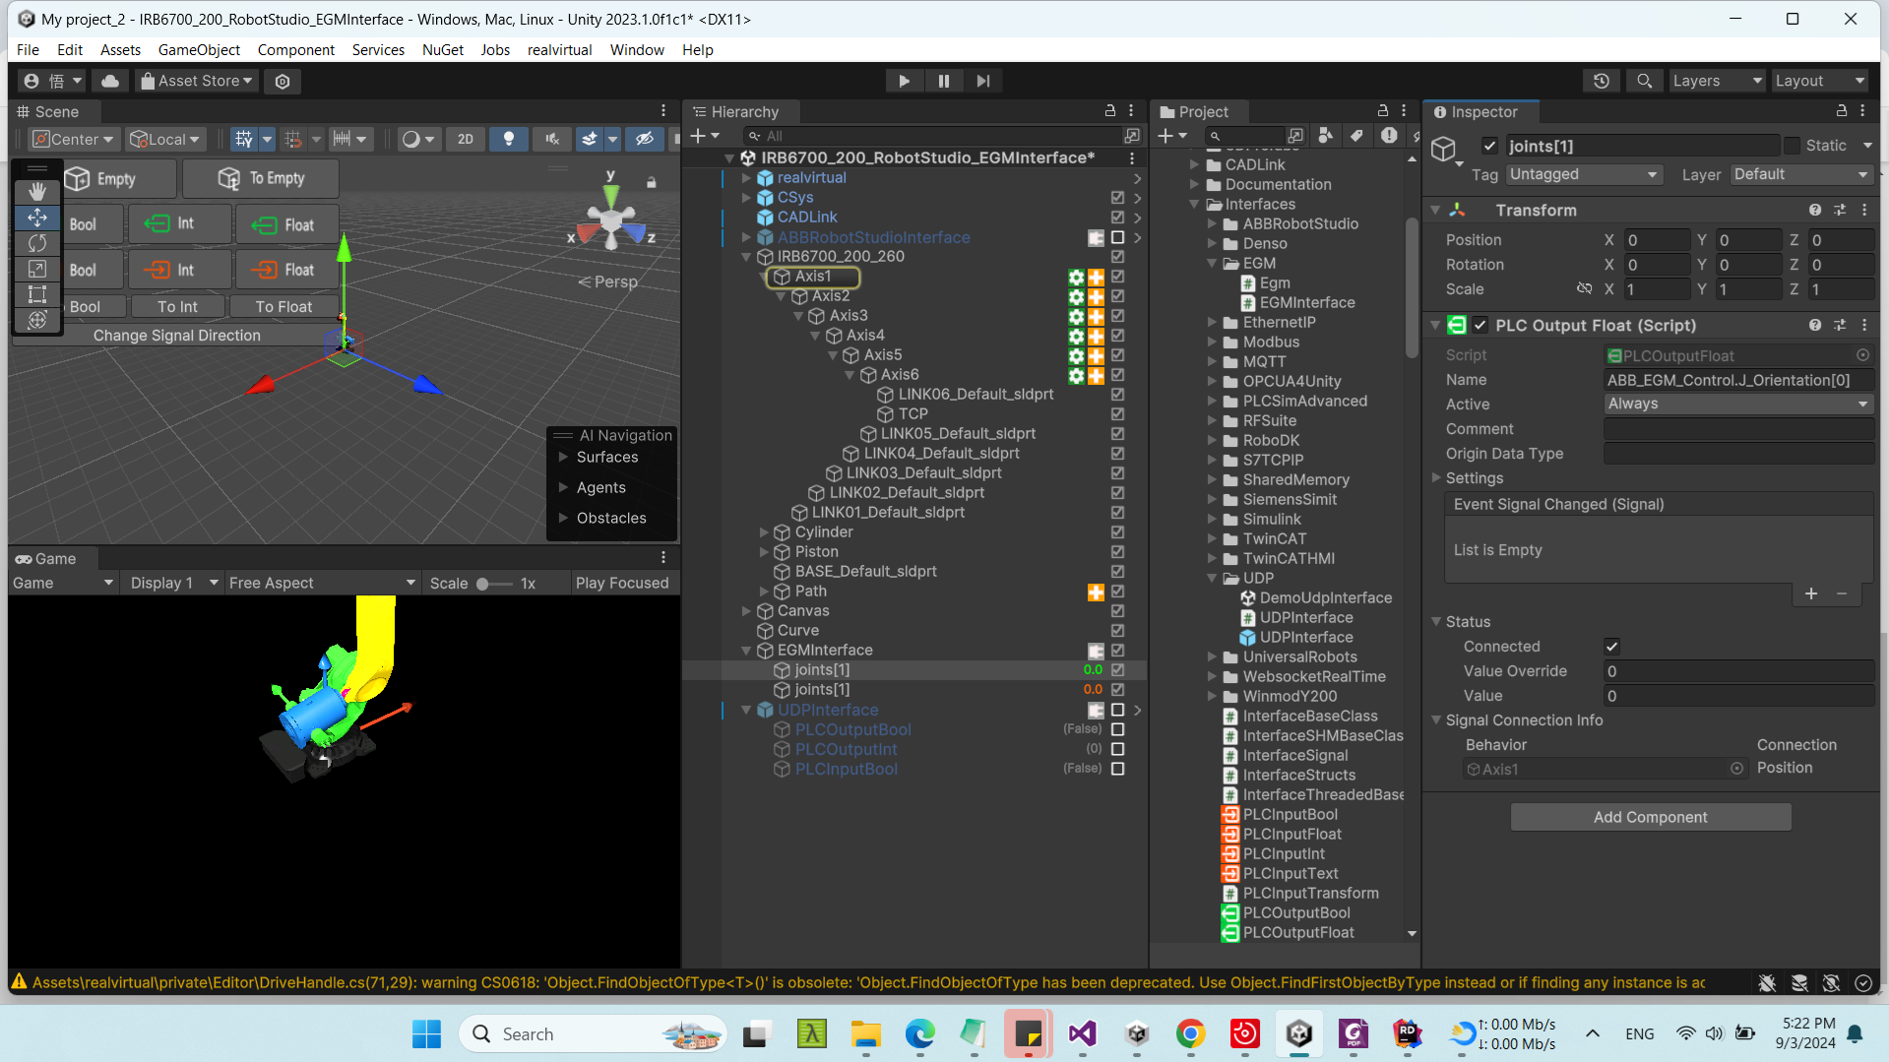1889x1062 pixels.
Task: Click the Step forward button
Action: point(982,81)
